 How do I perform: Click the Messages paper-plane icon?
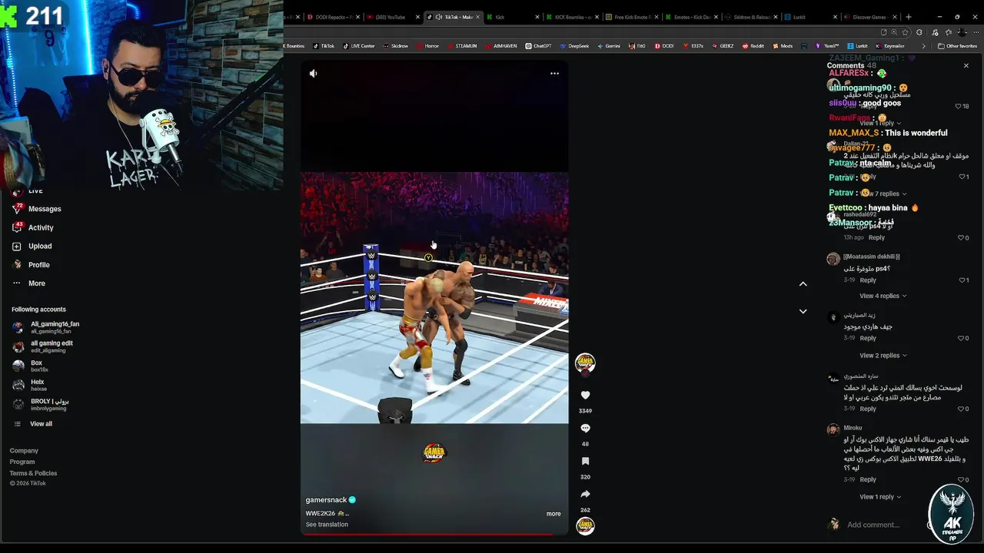click(17, 209)
